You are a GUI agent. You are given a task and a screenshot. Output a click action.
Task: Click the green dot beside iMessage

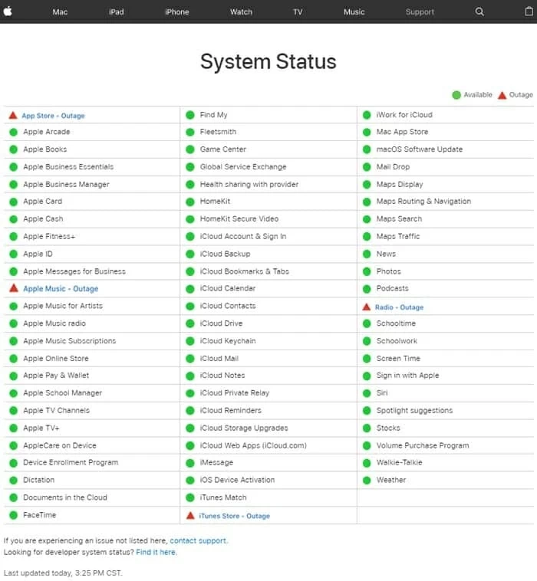click(x=189, y=463)
